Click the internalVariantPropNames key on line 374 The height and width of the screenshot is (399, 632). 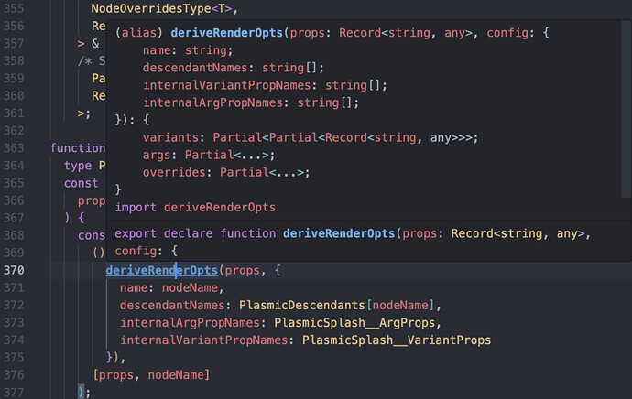click(x=203, y=340)
